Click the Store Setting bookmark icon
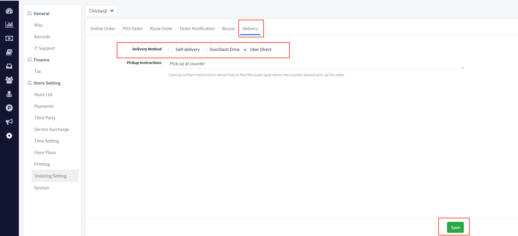518x236 pixels. click(30, 83)
